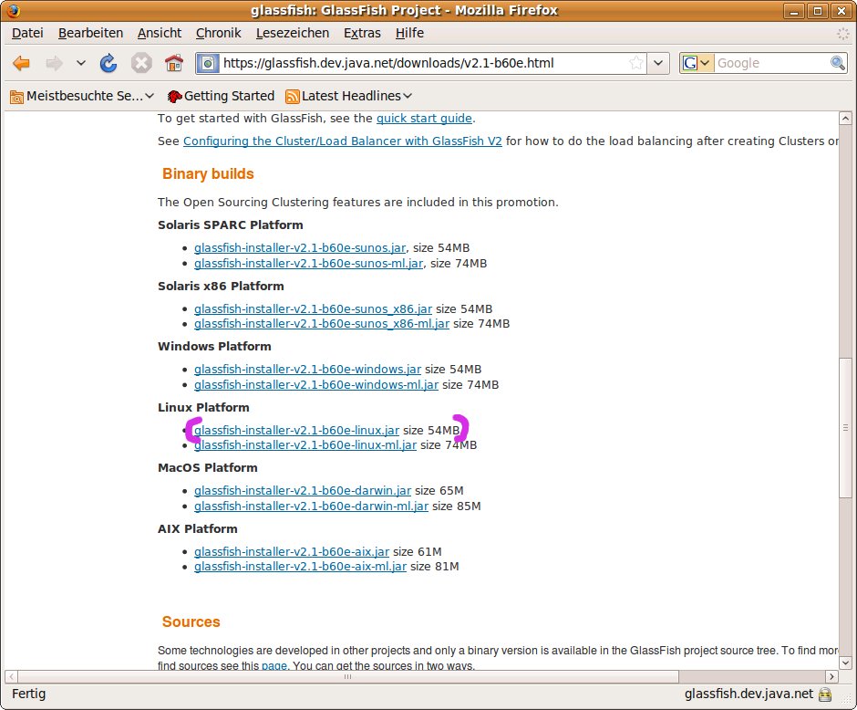Open the back/forward history dropdown arrow
This screenshot has height=710, width=857.
pyautogui.click(x=80, y=63)
